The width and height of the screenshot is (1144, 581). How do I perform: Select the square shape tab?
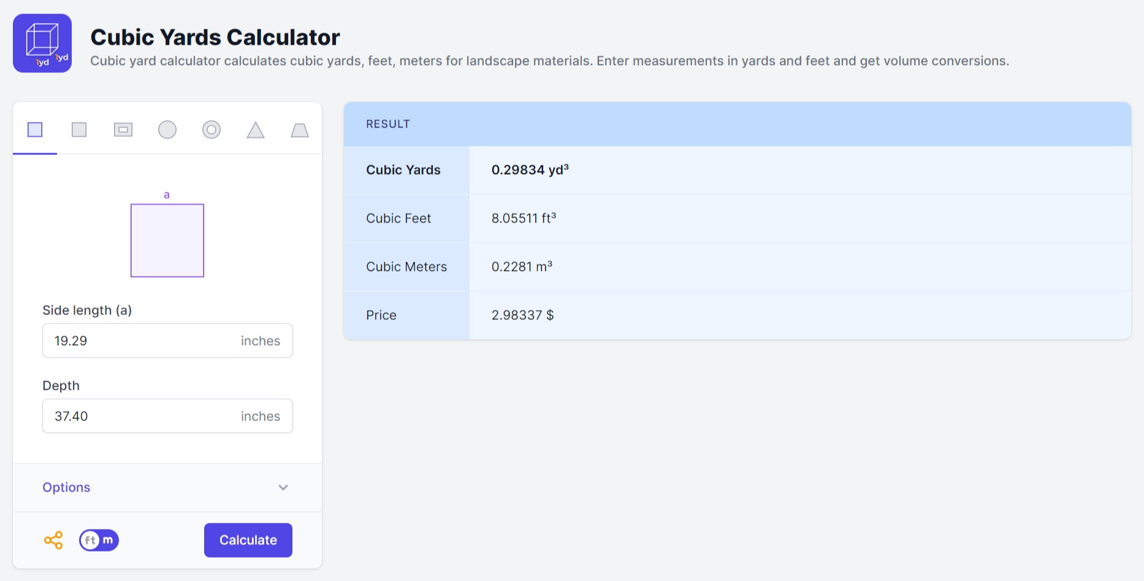click(x=35, y=130)
